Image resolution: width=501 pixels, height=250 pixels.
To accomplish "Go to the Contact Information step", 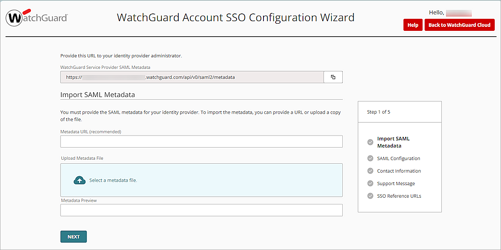I will tap(399, 171).
